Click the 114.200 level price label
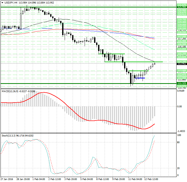Image resolution: width=187 pixels, height=182 pixels. point(182,61)
